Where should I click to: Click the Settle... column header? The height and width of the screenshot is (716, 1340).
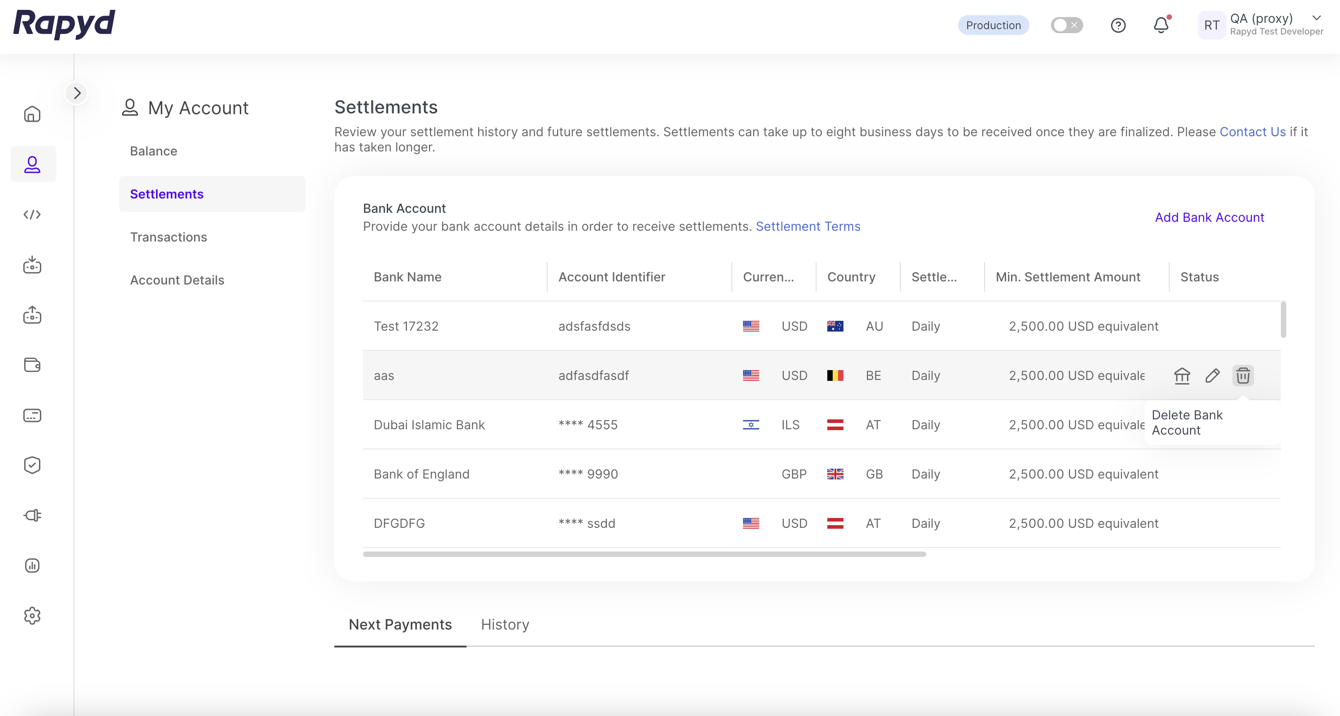click(x=934, y=277)
